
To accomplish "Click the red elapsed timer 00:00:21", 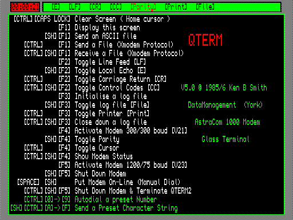I will 25,7.
